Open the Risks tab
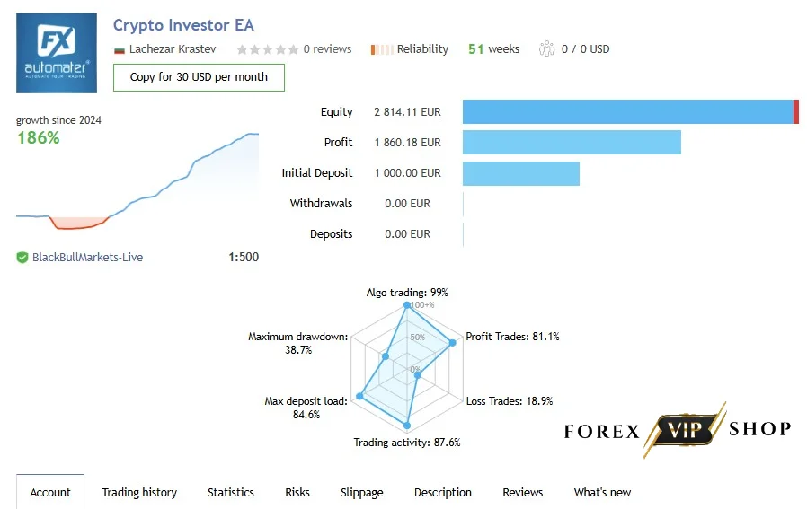This screenshot has height=509, width=807. coord(297,492)
